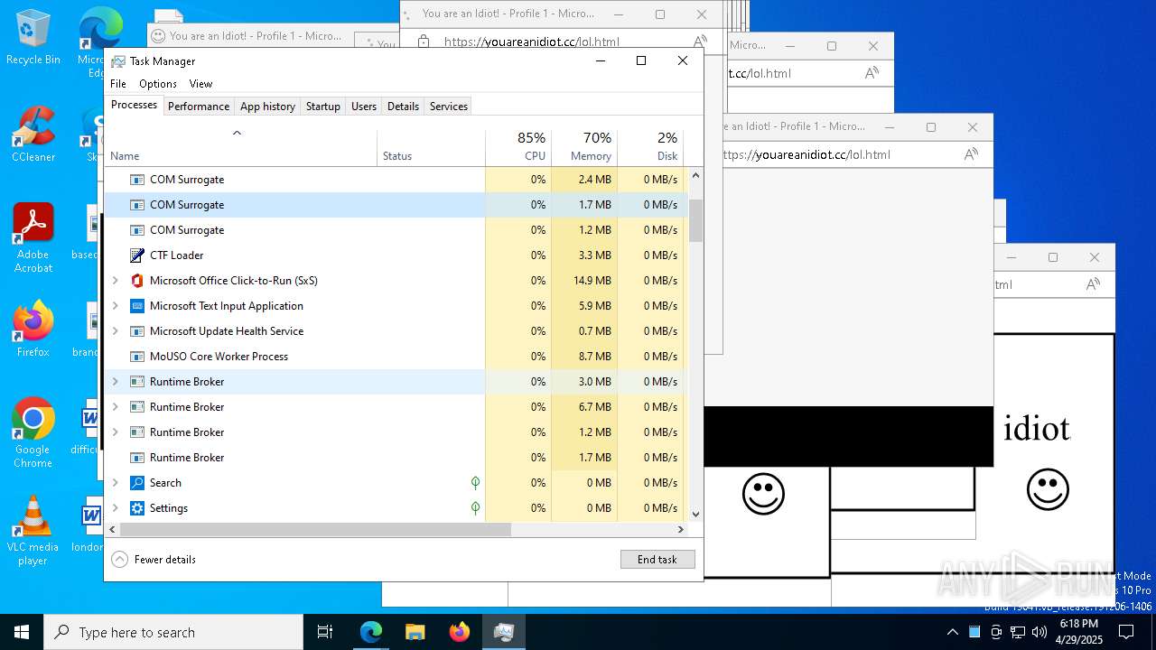Sort processes by Name column
The image size is (1156, 650).
coord(241,148)
